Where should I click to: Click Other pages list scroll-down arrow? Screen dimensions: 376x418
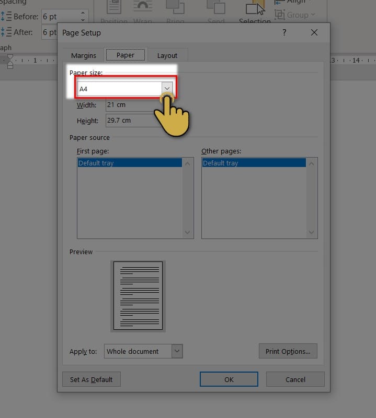tap(311, 232)
